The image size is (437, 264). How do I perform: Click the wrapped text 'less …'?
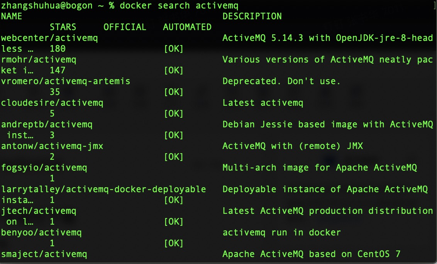pyautogui.click(x=17, y=49)
